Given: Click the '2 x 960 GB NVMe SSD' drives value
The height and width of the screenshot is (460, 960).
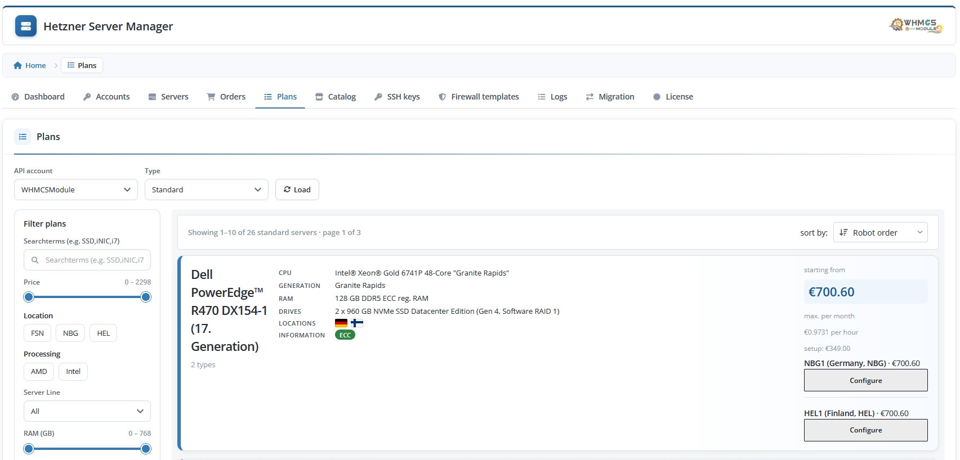Looking at the screenshot, I should 447,311.
